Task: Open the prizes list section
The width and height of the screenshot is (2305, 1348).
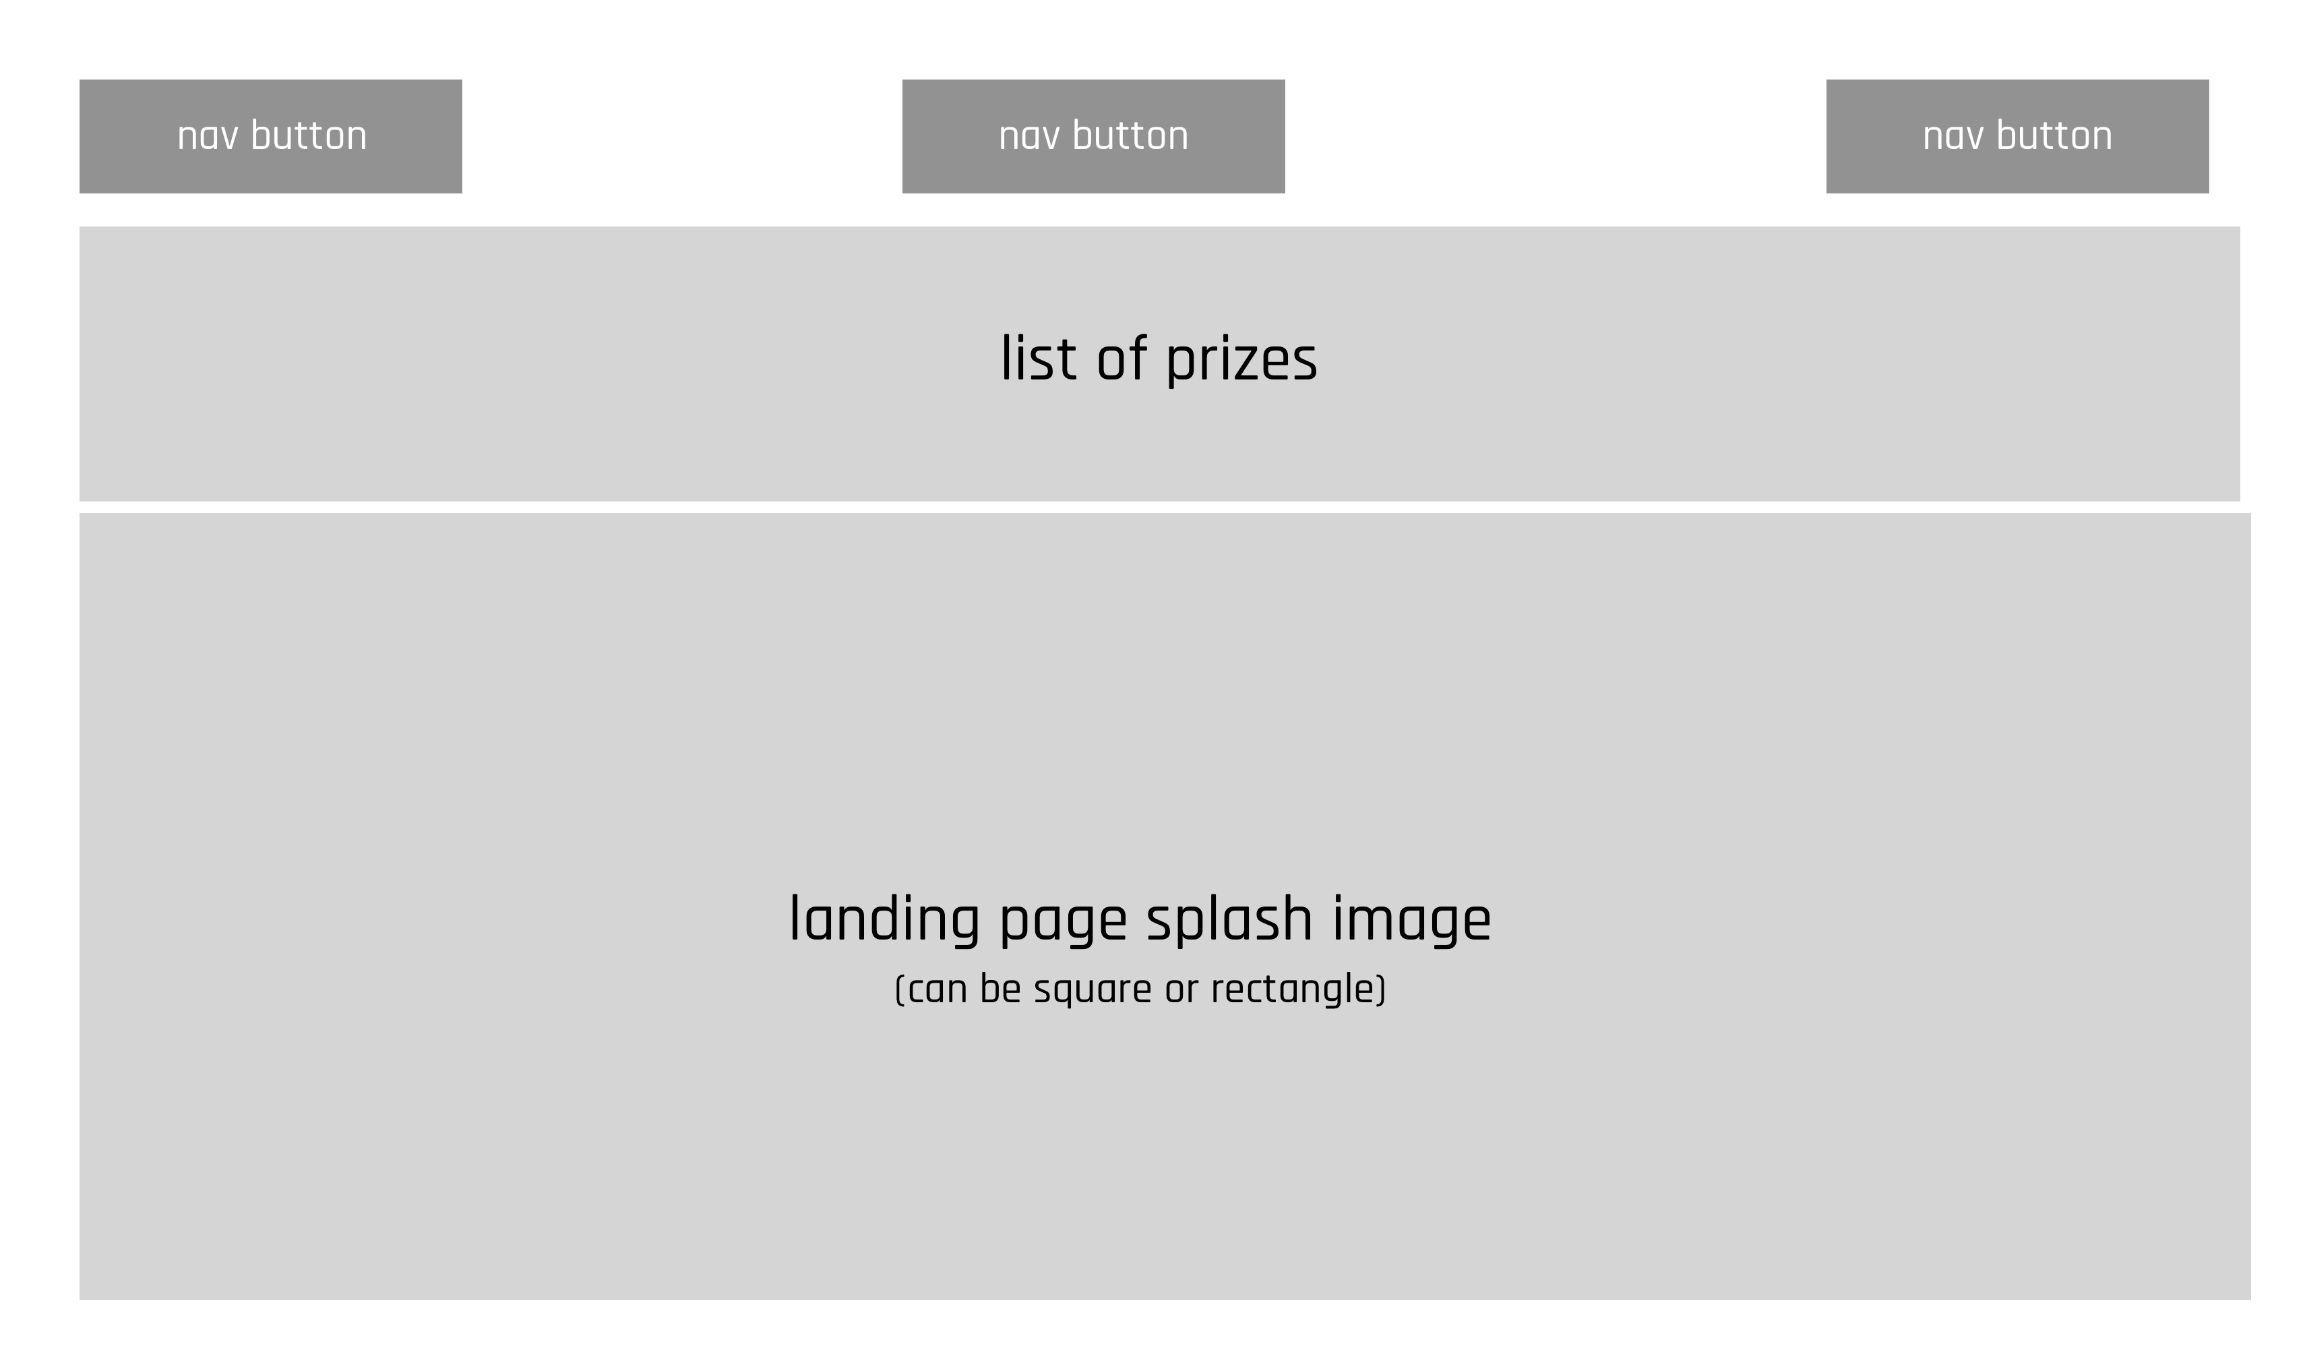Action: pos(1160,363)
